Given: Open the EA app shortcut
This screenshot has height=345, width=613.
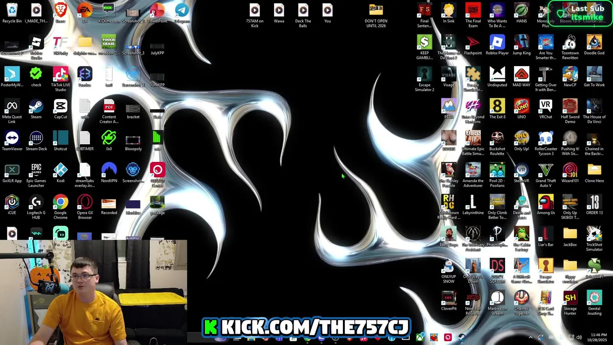Looking at the screenshot, I should click(85, 13).
